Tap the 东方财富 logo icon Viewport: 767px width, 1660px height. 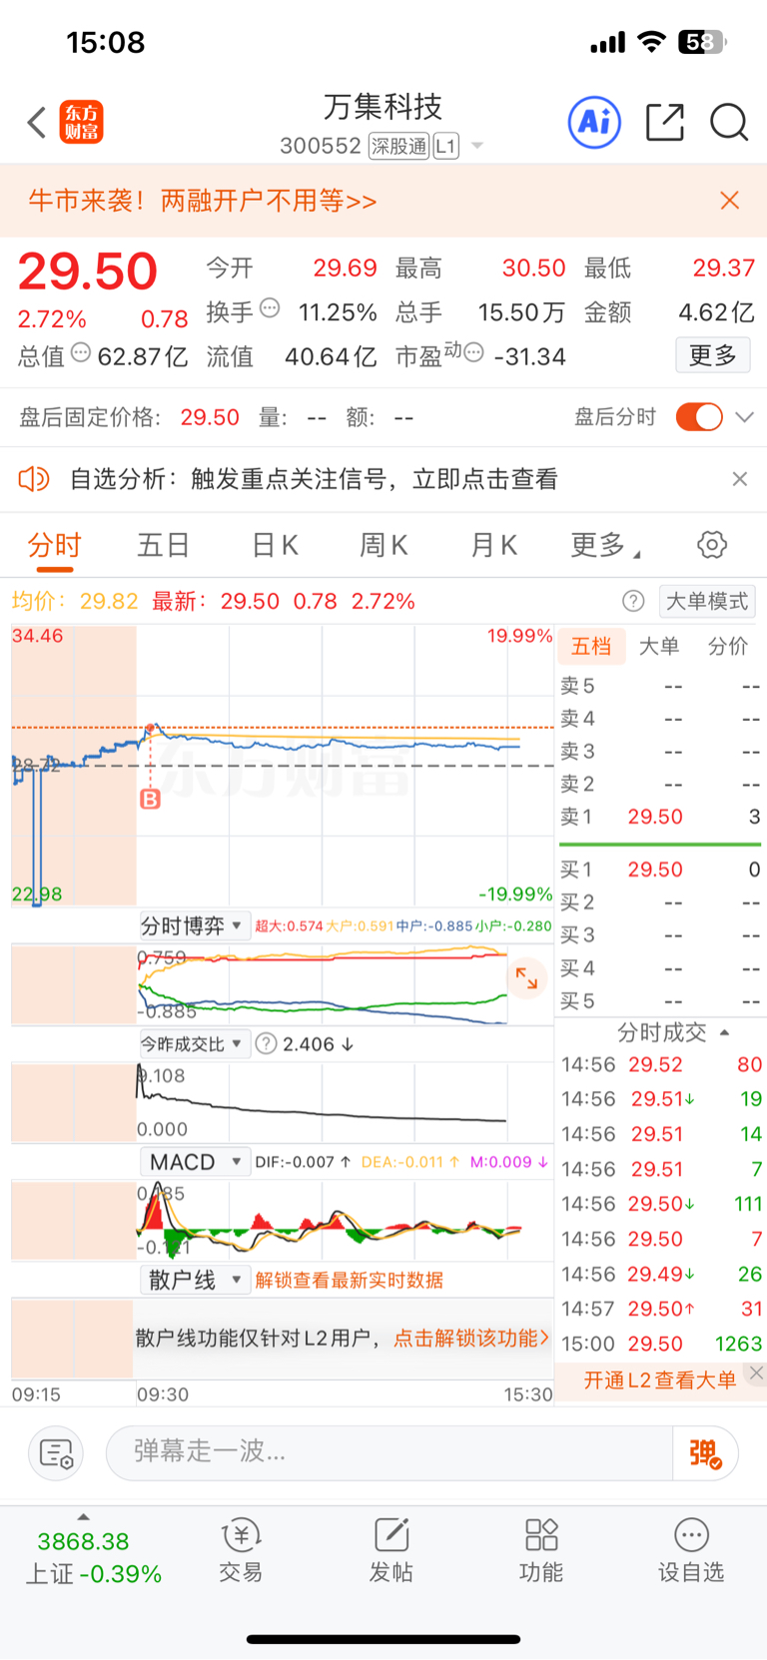(81, 122)
